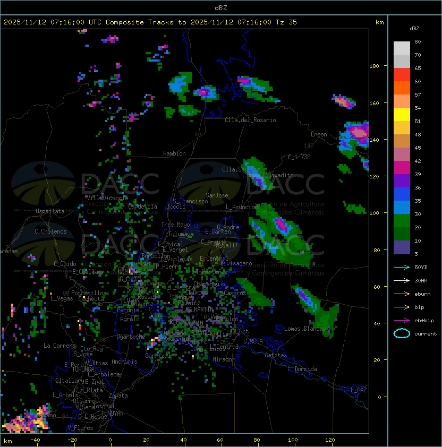
Task: Click the 'Mirador' map label
Action: [x=224, y=359]
